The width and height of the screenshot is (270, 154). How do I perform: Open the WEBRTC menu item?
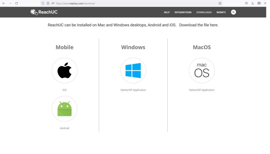(x=221, y=12)
